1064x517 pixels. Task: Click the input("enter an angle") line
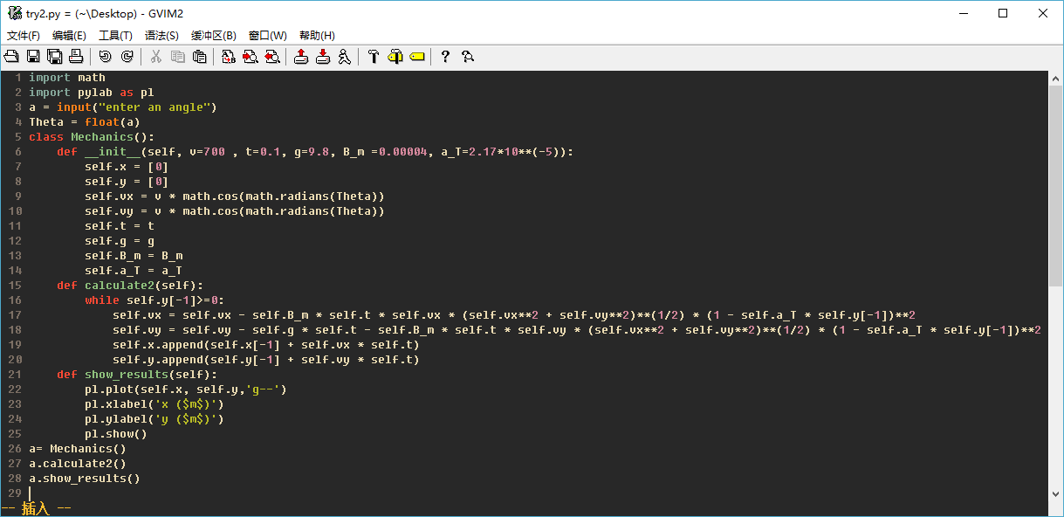123,107
